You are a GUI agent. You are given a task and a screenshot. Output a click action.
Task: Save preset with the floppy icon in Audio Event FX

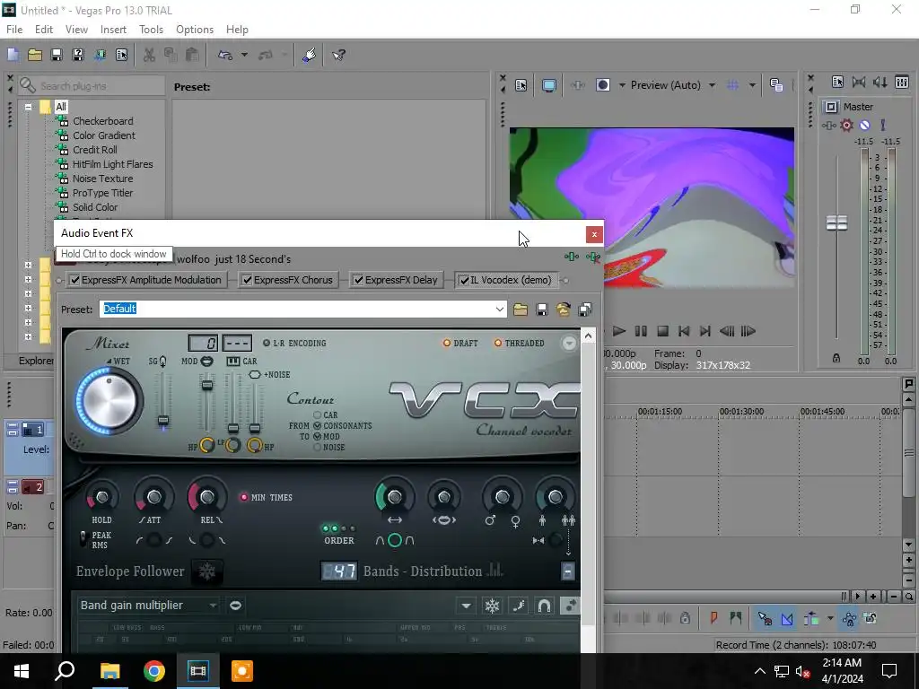(x=542, y=310)
